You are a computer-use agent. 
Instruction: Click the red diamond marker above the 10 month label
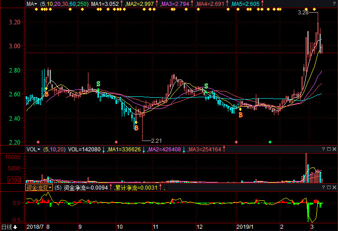116,142
